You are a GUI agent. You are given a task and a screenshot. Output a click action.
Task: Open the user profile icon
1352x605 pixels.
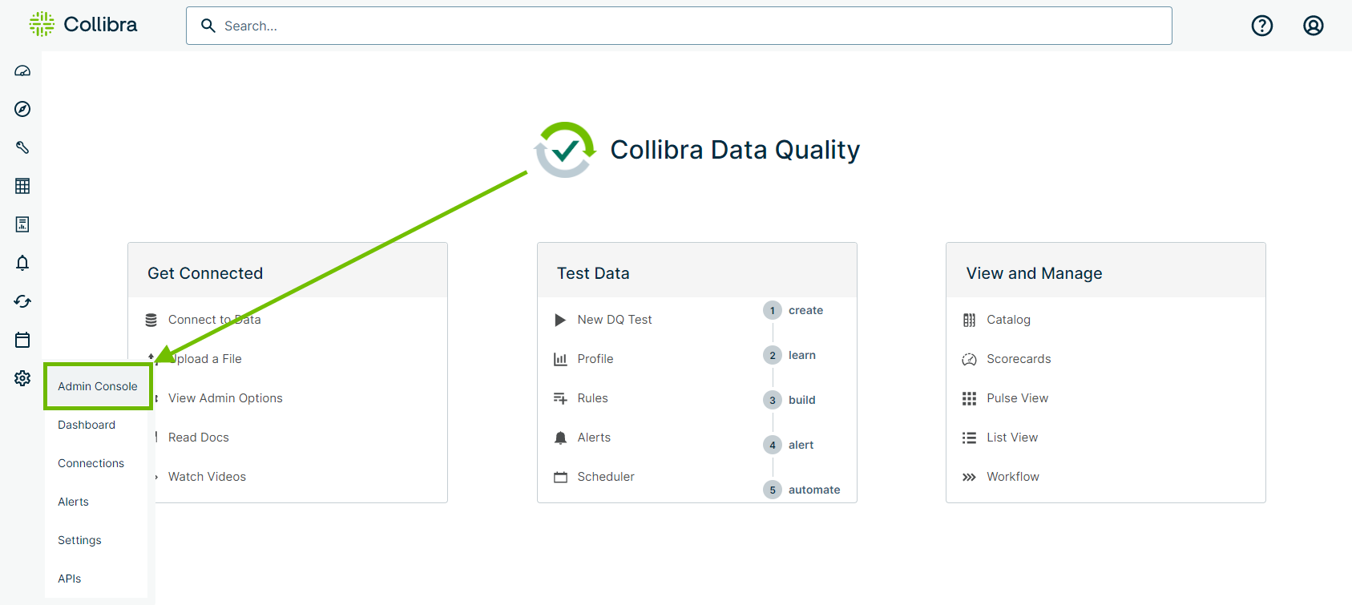click(x=1314, y=26)
